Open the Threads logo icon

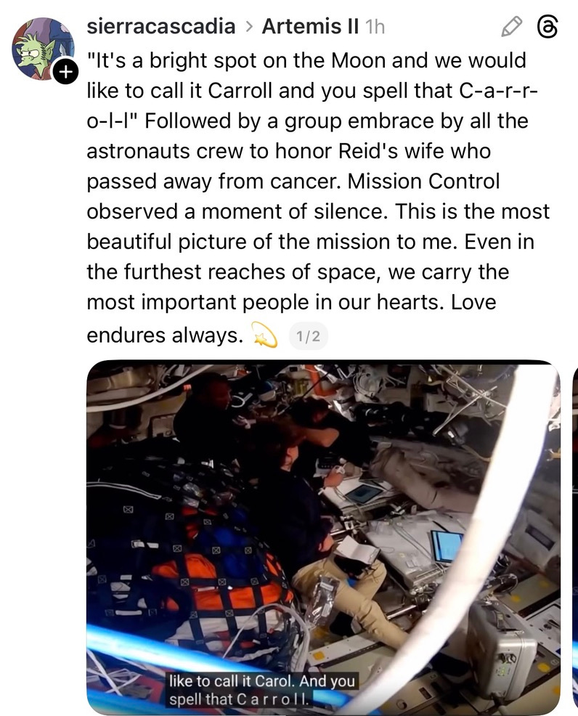pyautogui.click(x=547, y=26)
